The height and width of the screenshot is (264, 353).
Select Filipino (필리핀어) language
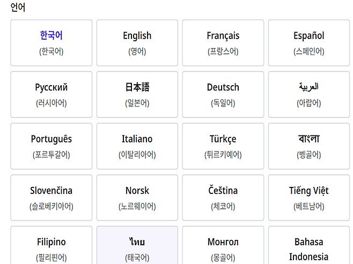click(52, 245)
